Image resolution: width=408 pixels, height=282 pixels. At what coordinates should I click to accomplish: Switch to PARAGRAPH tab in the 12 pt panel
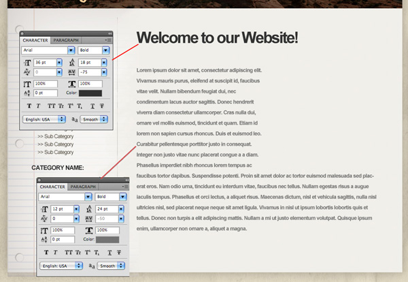coord(83,187)
